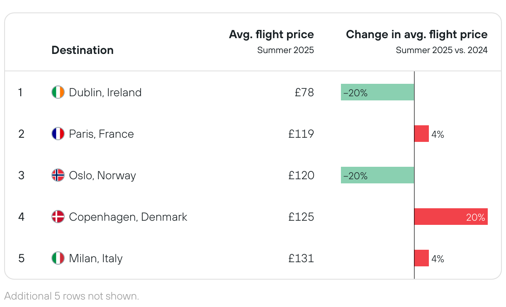
Task: Click the Milan, Italy destination name
Action: click(x=96, y=258)
